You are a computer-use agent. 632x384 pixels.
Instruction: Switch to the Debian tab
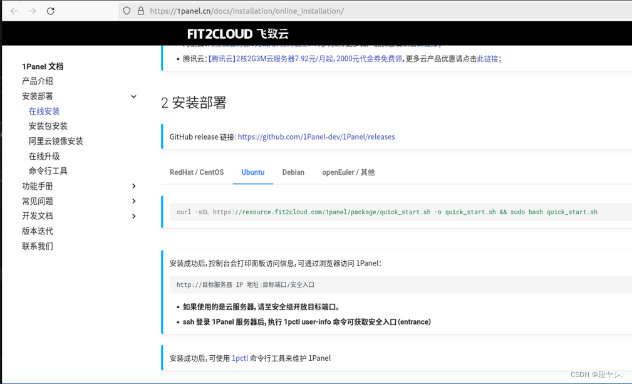[293, 172]
